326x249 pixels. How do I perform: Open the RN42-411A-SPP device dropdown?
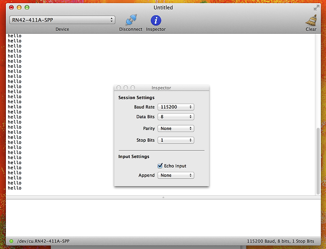tap(62, 20)
